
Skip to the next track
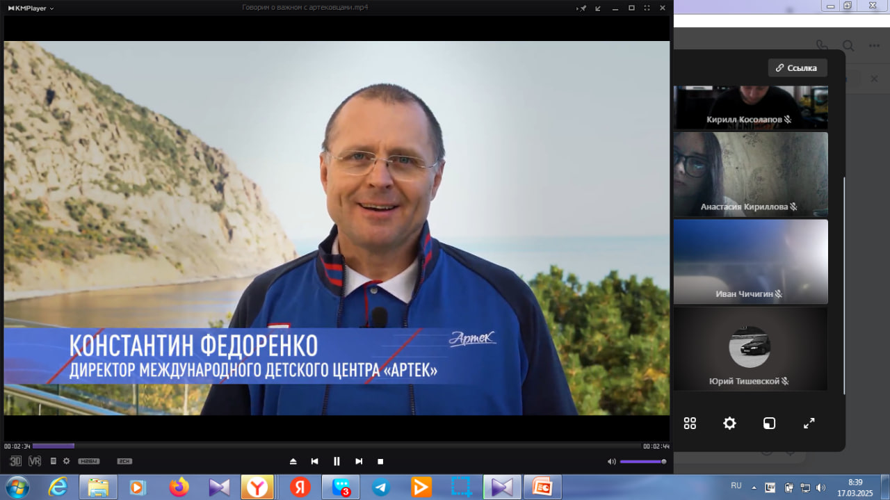point(359,461)
